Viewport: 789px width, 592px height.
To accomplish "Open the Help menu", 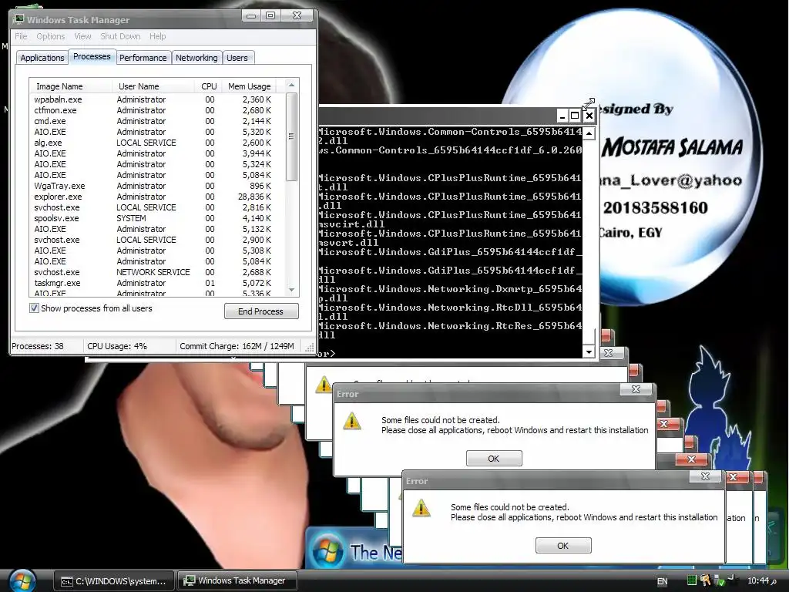I will [157, 36].
